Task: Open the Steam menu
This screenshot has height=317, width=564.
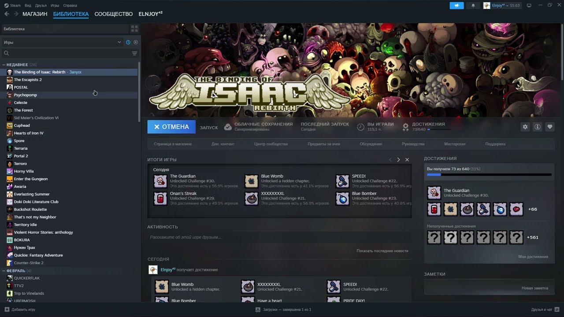Action: tap(12, 5)
